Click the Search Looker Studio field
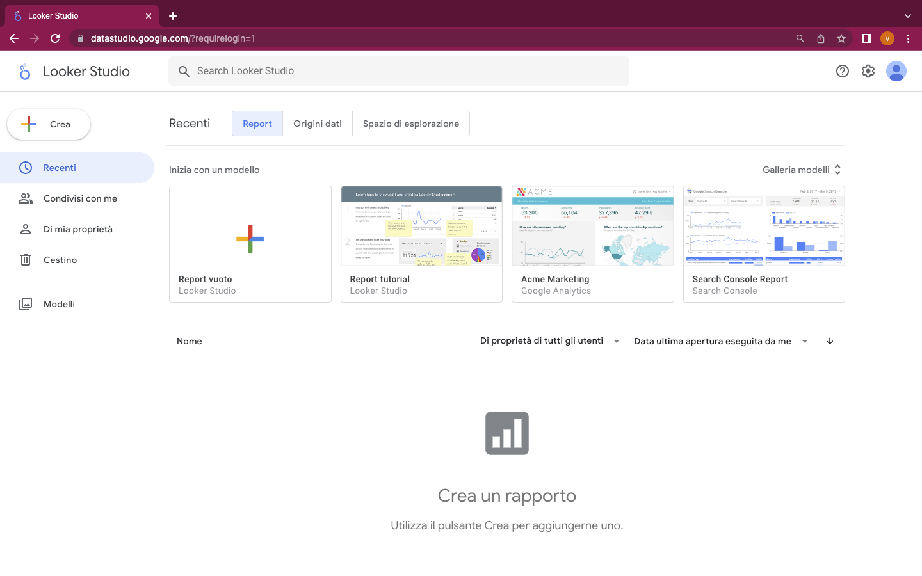Screen dimensions: 922x576 (398, 71)
